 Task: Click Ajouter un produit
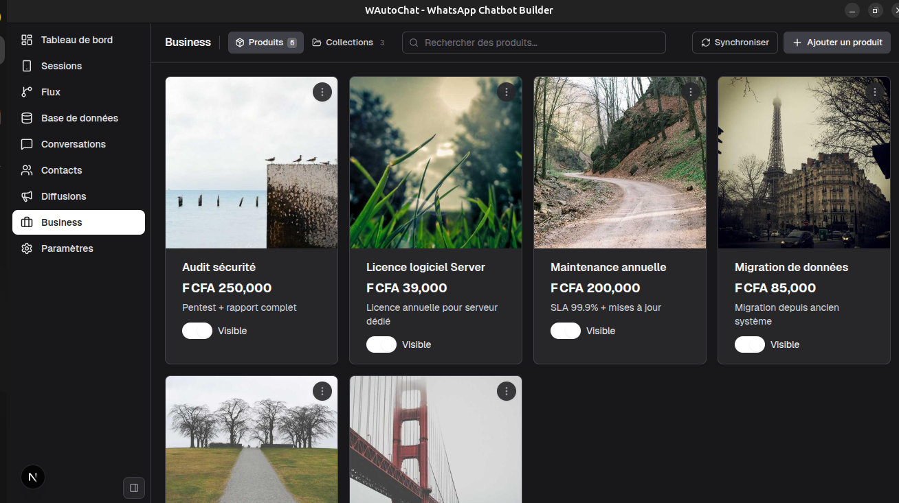(x=837, y=43)
